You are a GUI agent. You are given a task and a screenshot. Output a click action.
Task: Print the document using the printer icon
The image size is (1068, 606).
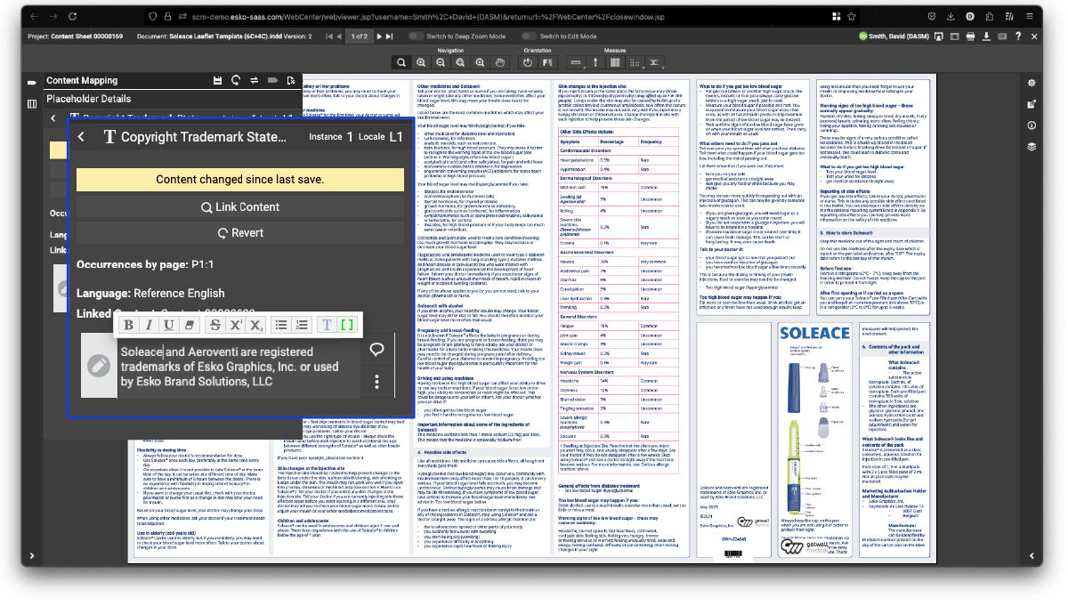(969, 36)
